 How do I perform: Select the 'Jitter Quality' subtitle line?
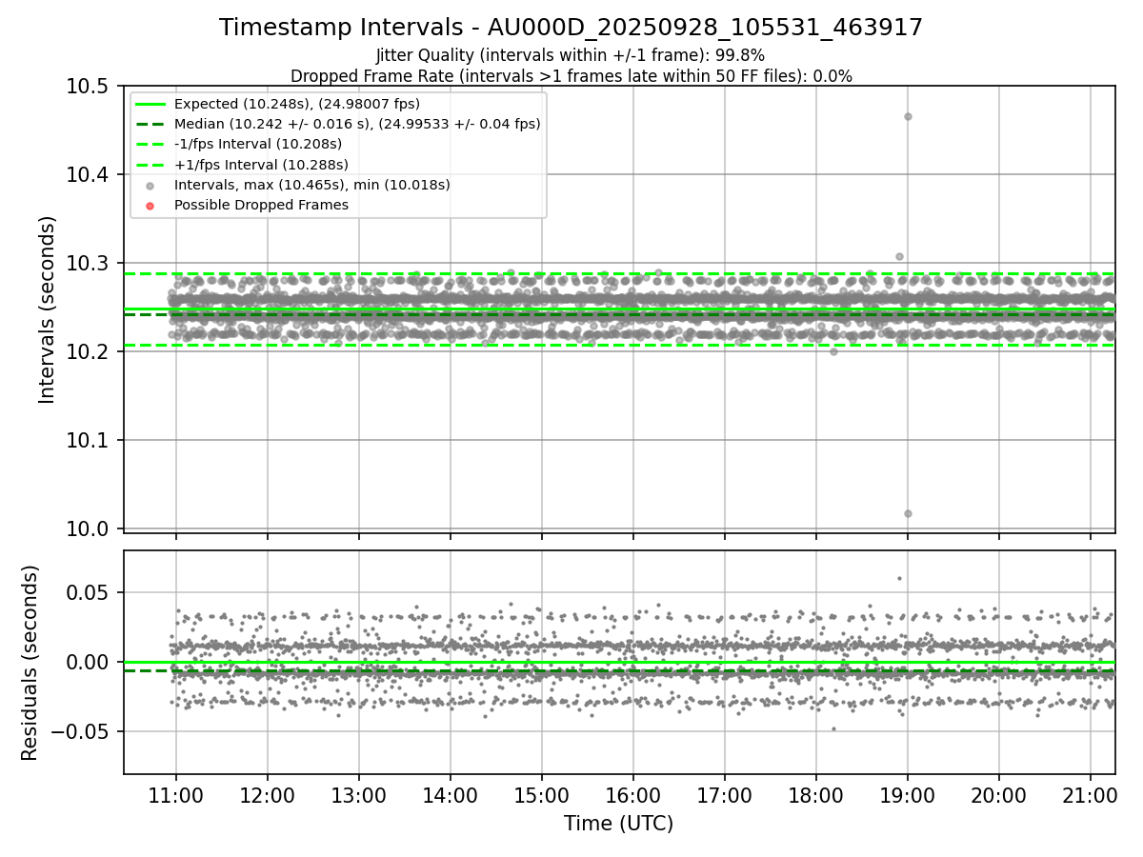pyautogui.click(x=571, y=55)
